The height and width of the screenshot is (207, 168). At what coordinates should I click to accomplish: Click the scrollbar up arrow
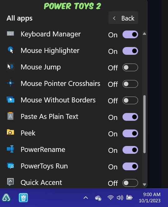145,34
